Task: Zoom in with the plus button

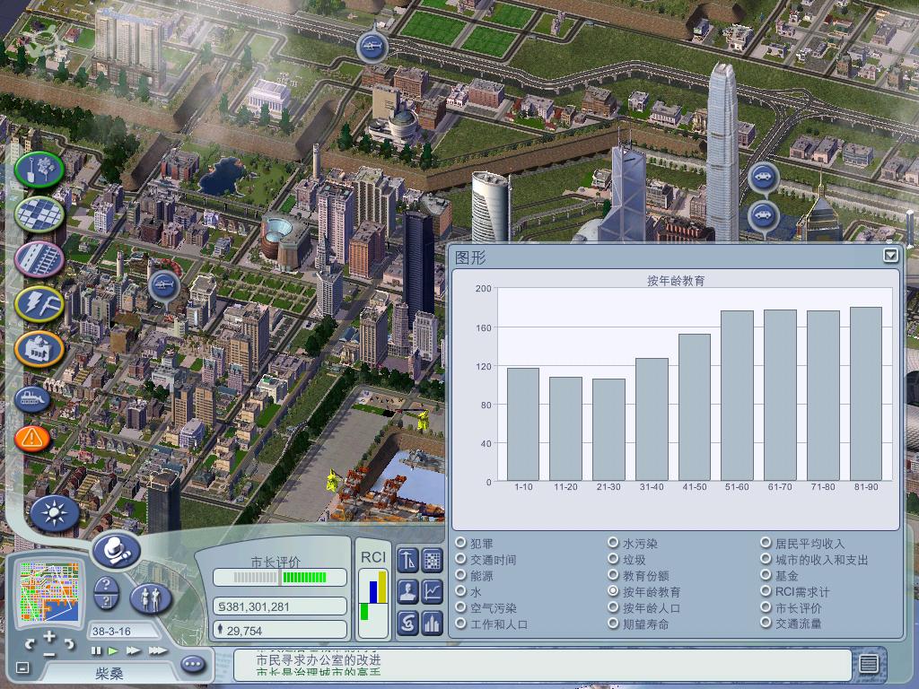Action: coord(50,636)
